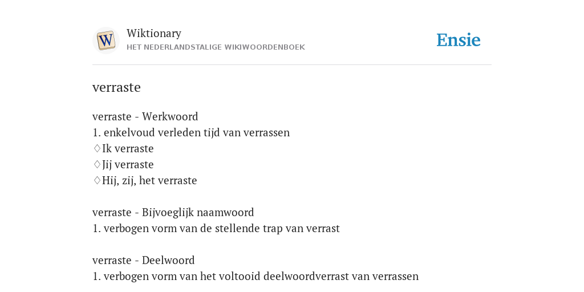
Task: Select the subtitle Het Nederlandstalige Wikiwoordenboek
Action: (216, 47)
